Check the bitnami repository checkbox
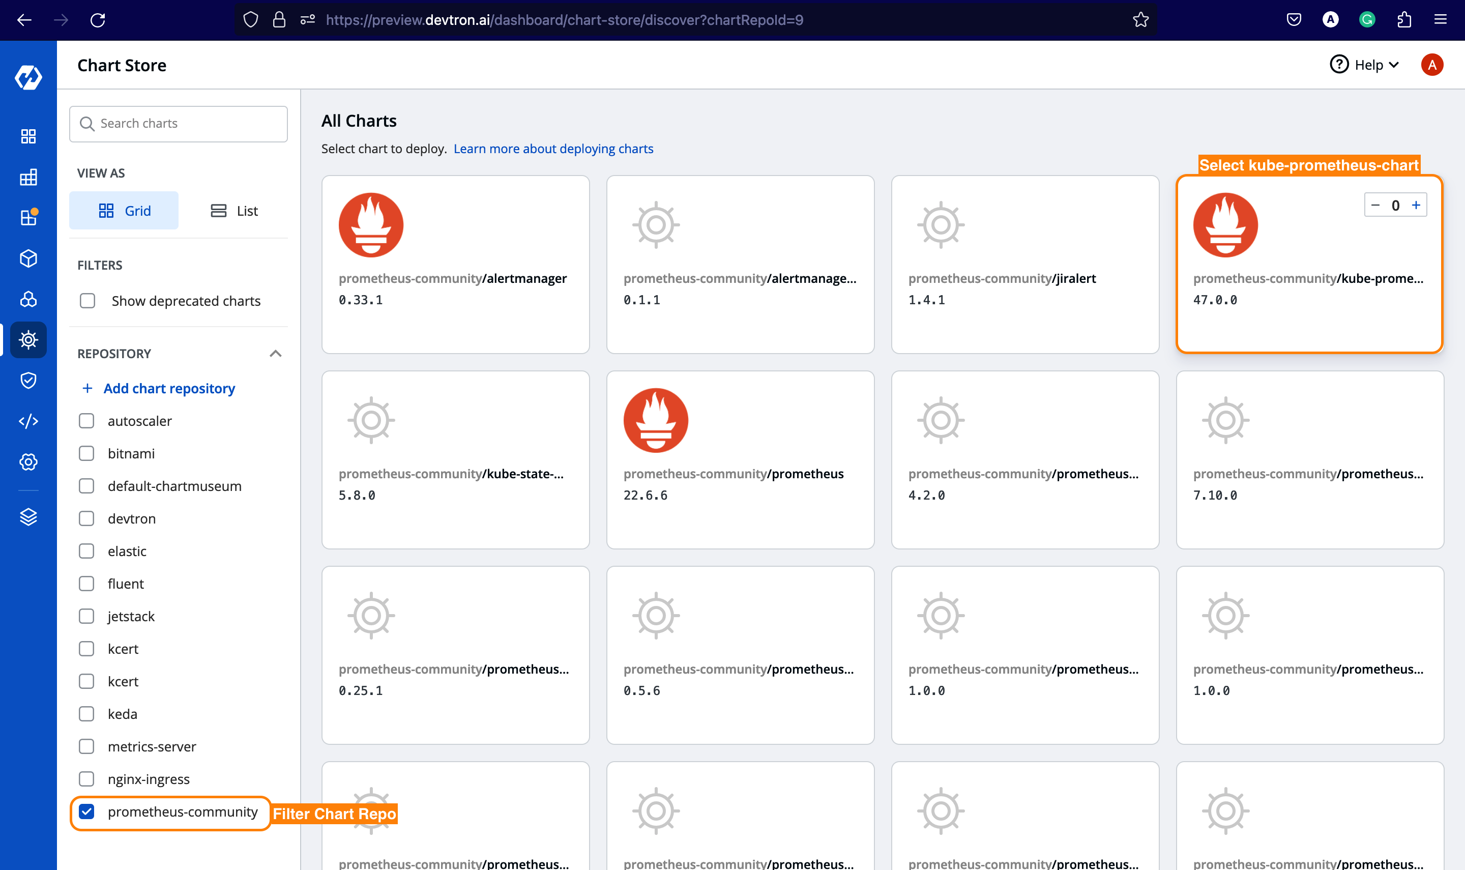The width and height of the screenshot is (1465, 870). pyautogui.click(x=86, y=453)
